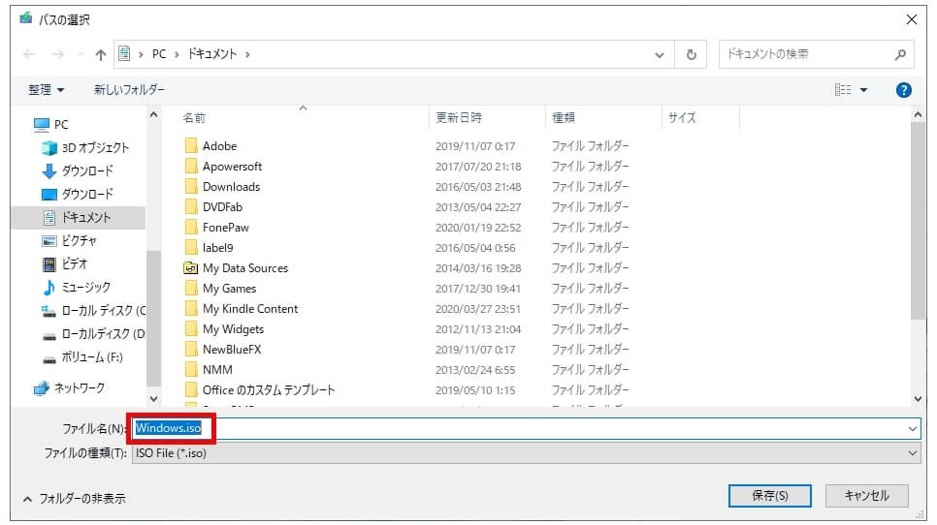Select the label9 folder icon
This screenshot has width=937, height=525.
[191, 247]
